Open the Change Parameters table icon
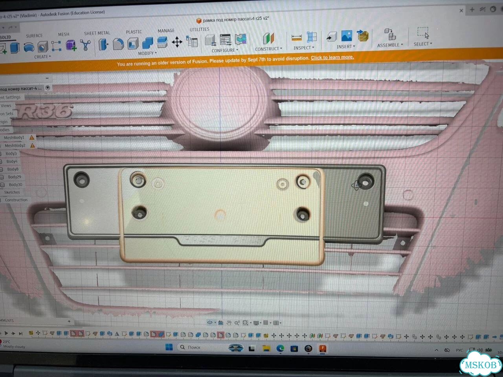The width and height of the screenshot is (503, 377). click(x=192, y=41)
